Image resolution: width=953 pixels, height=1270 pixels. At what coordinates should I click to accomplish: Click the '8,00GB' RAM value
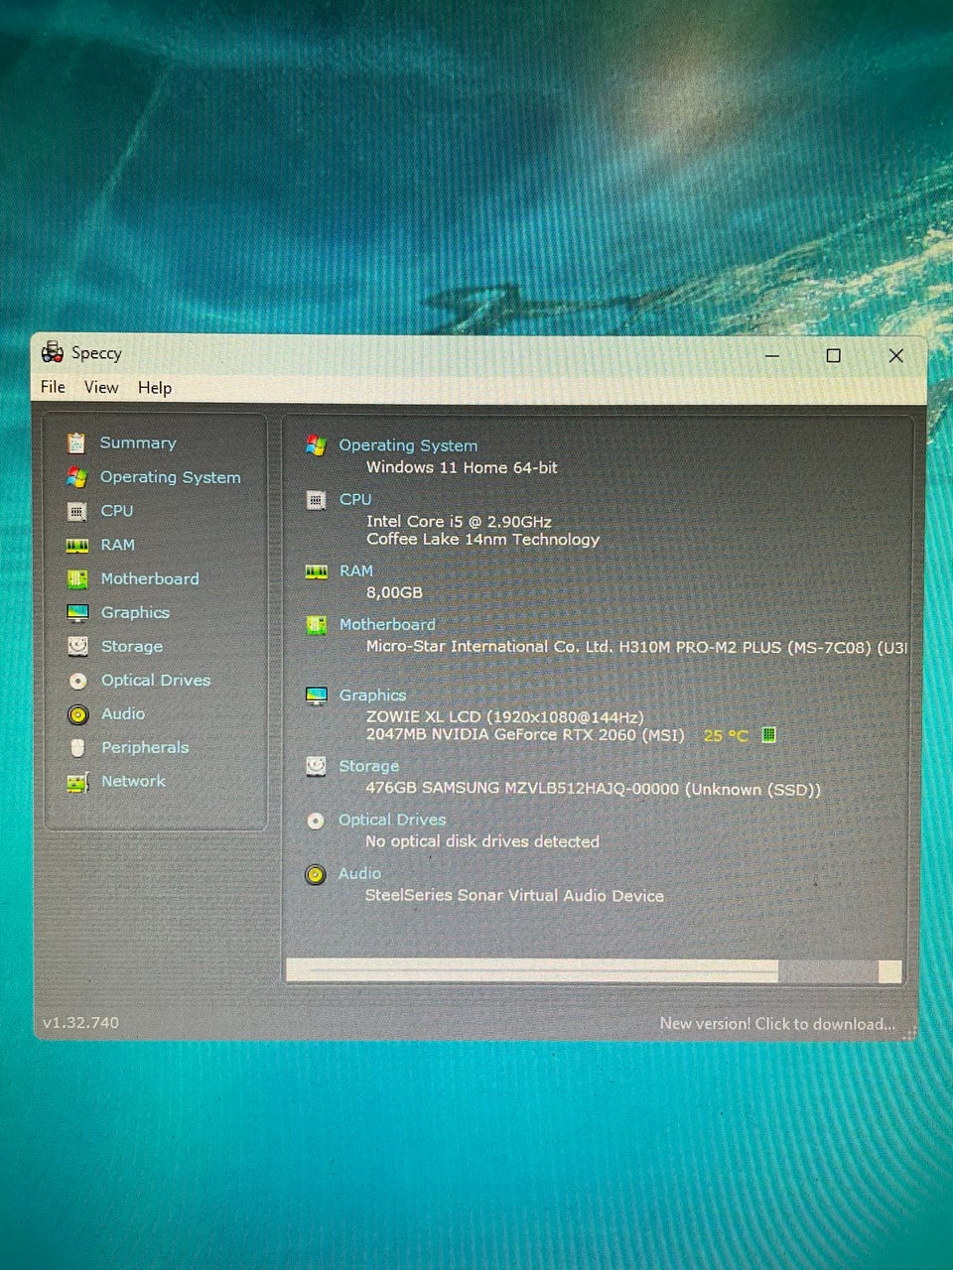tap(394, 592)
